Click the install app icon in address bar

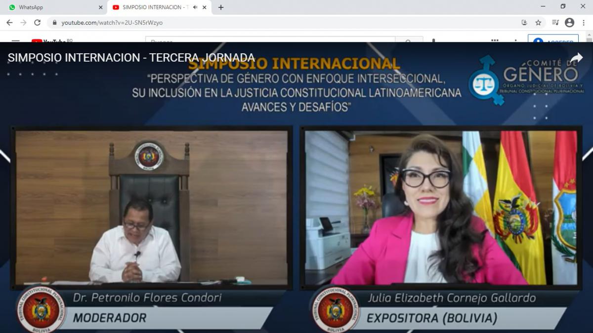tap(524, 23)
